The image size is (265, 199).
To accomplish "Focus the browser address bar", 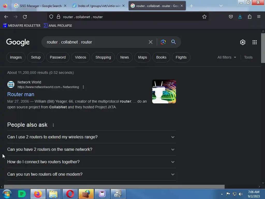I will click(x=128, y=17).
